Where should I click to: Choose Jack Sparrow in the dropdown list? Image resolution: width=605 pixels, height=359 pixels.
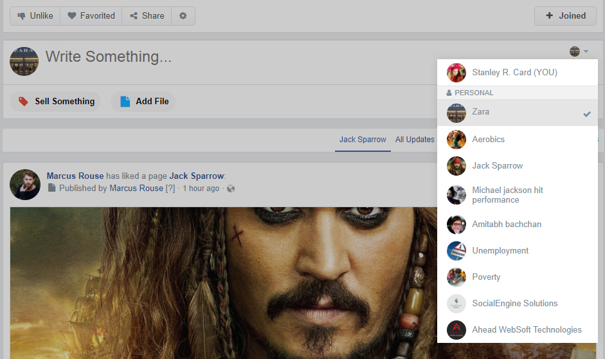[x=497, y=166]
